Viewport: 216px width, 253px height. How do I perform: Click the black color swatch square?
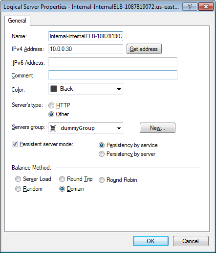pyautogui.click(x=54, y=89)
